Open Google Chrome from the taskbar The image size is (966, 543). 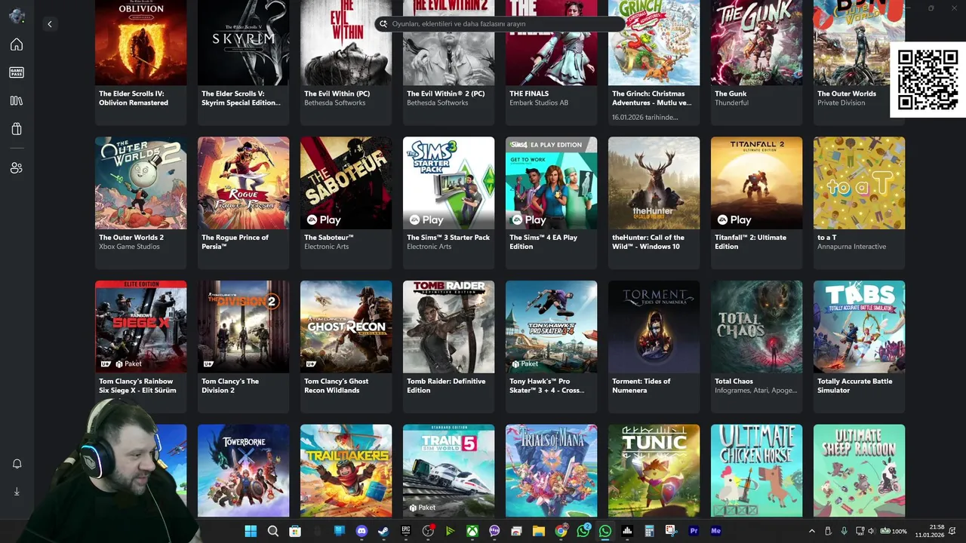(561, 531)
